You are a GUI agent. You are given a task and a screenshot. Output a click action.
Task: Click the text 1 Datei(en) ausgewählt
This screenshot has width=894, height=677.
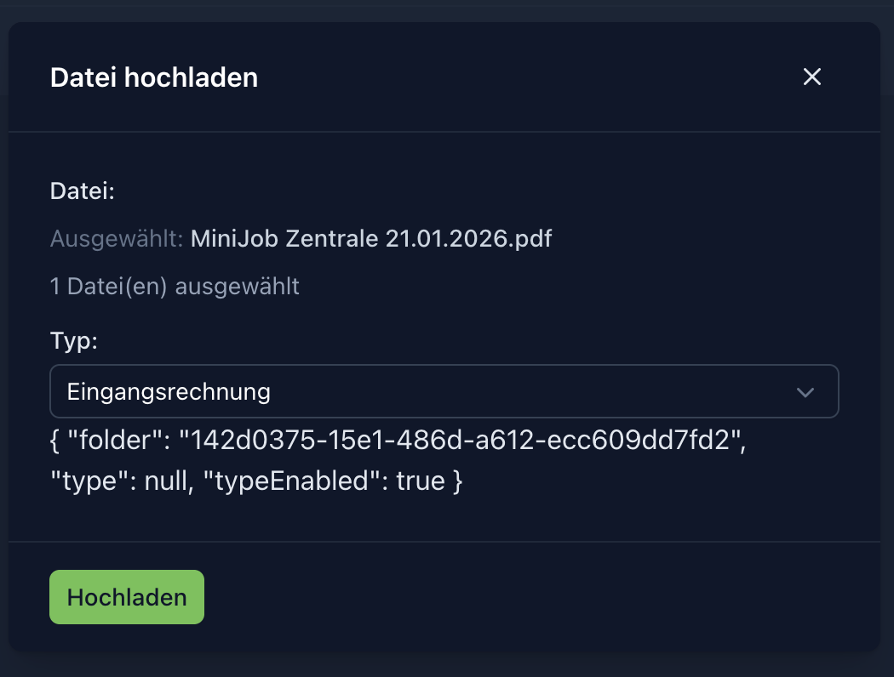click(x=174, y=287)
